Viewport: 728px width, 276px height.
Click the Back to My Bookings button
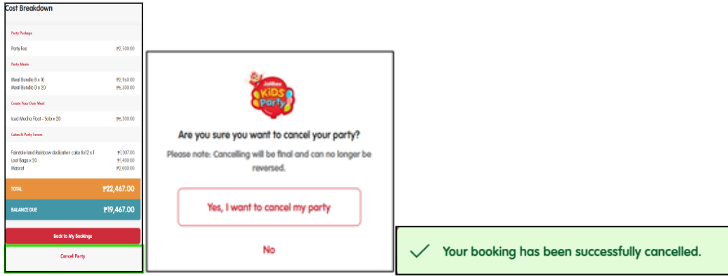tap(73, 236)
